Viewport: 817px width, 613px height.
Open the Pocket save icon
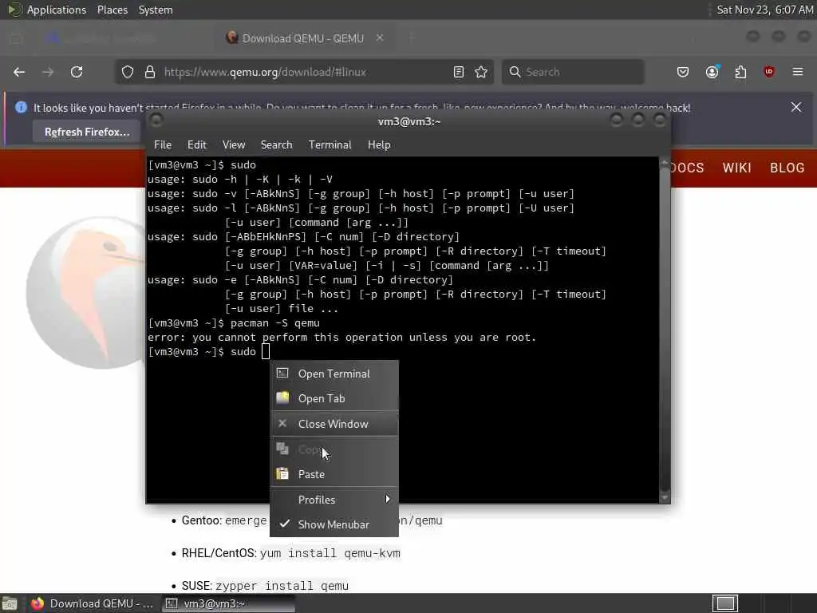click(x=683, y=72)
